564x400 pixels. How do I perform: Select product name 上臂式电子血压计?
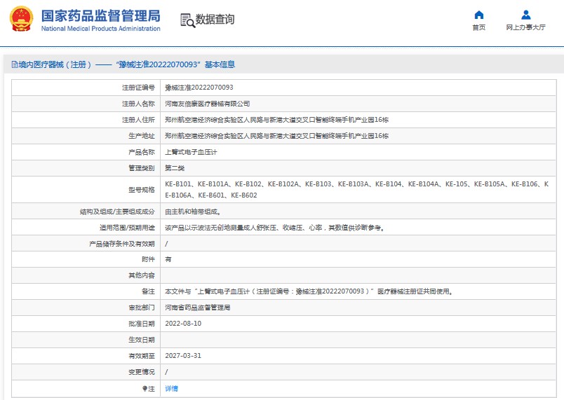[x=191, y=152]
